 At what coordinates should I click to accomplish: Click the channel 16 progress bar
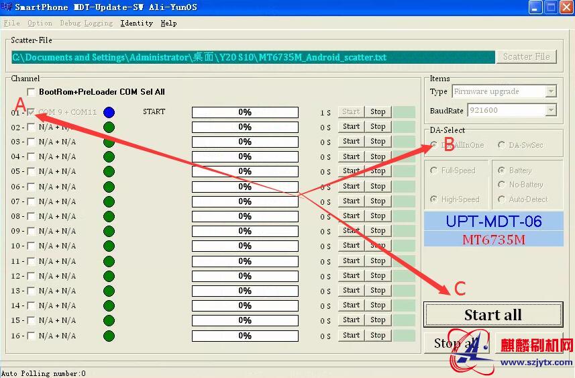tap(245, 336)
